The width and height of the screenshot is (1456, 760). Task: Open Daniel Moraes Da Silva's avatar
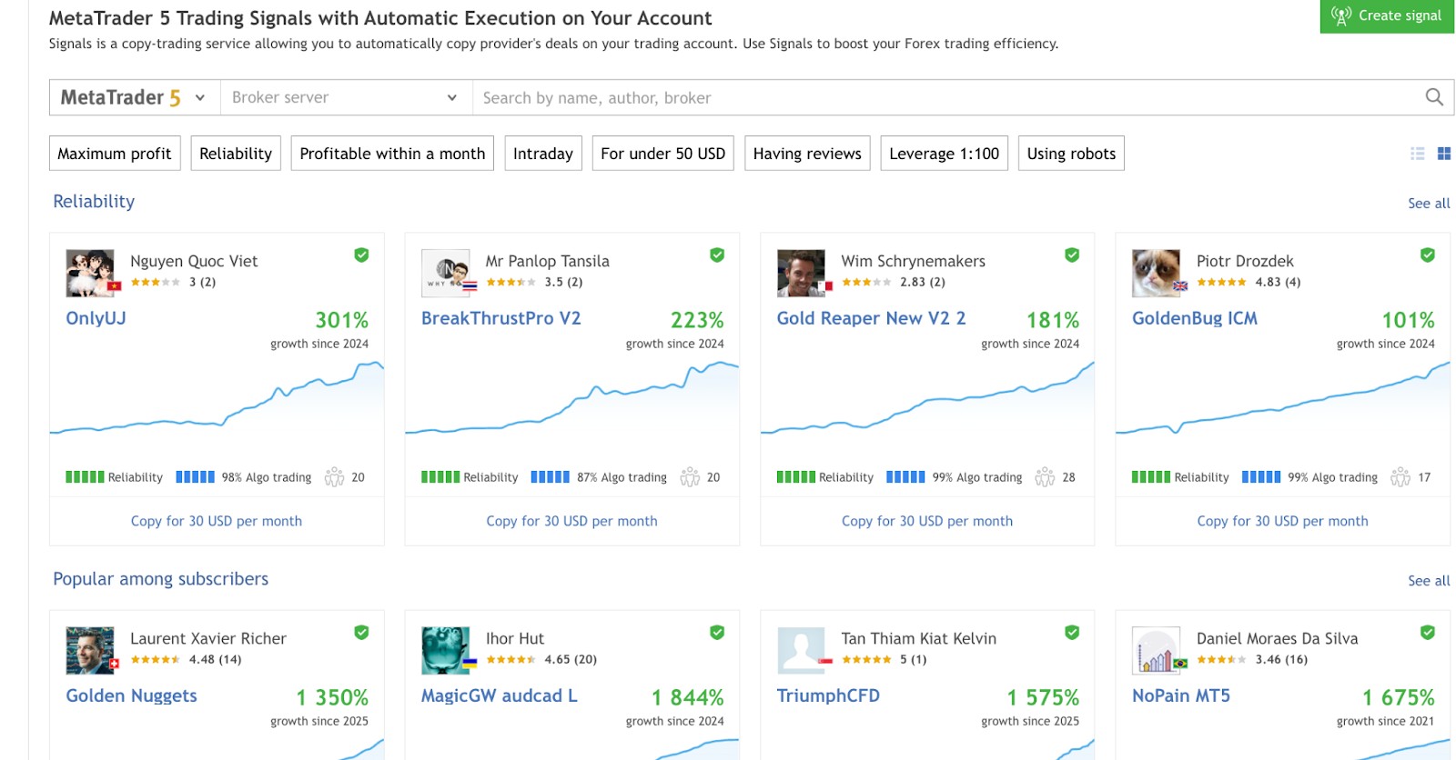pos(1157,650)
